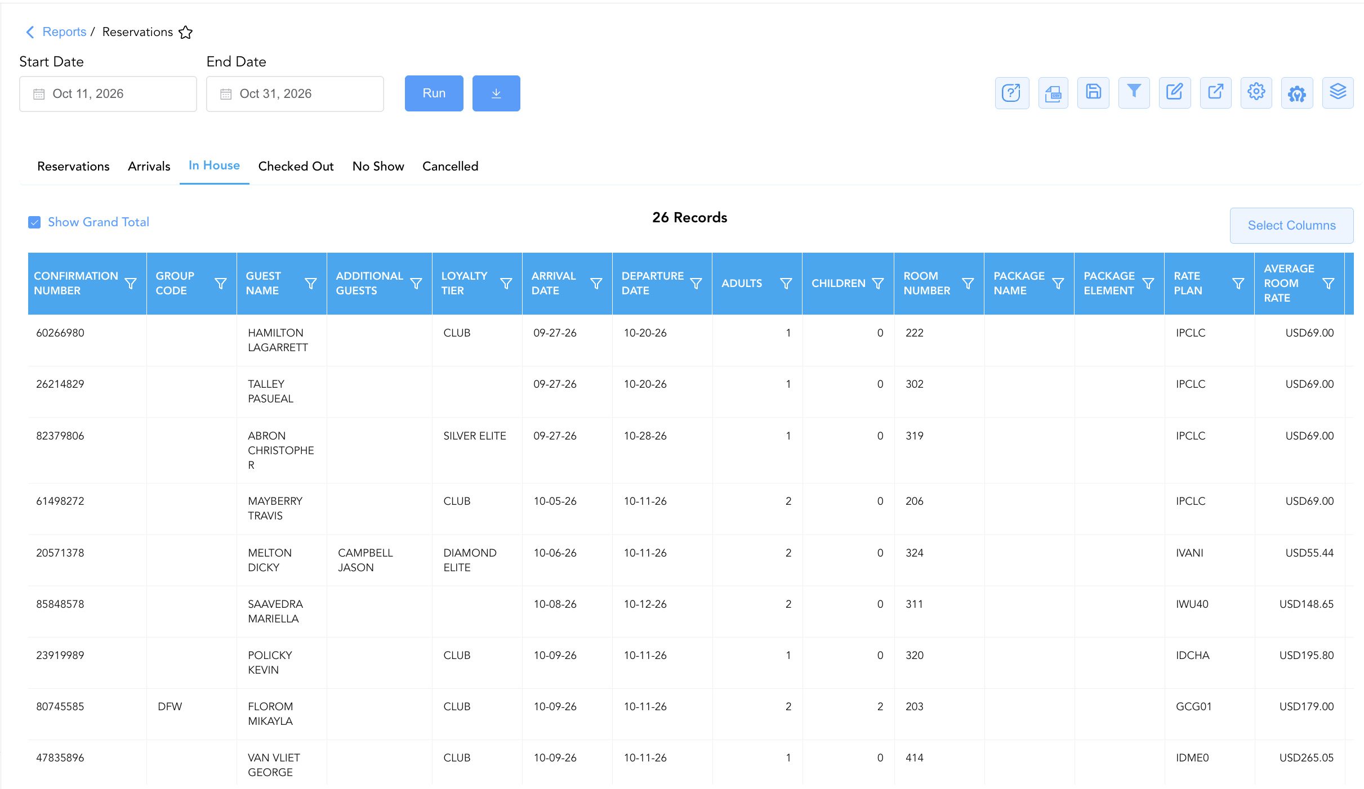Open the End Date picker field
This screenshot has width=1364, height=789.
[295, 94]
